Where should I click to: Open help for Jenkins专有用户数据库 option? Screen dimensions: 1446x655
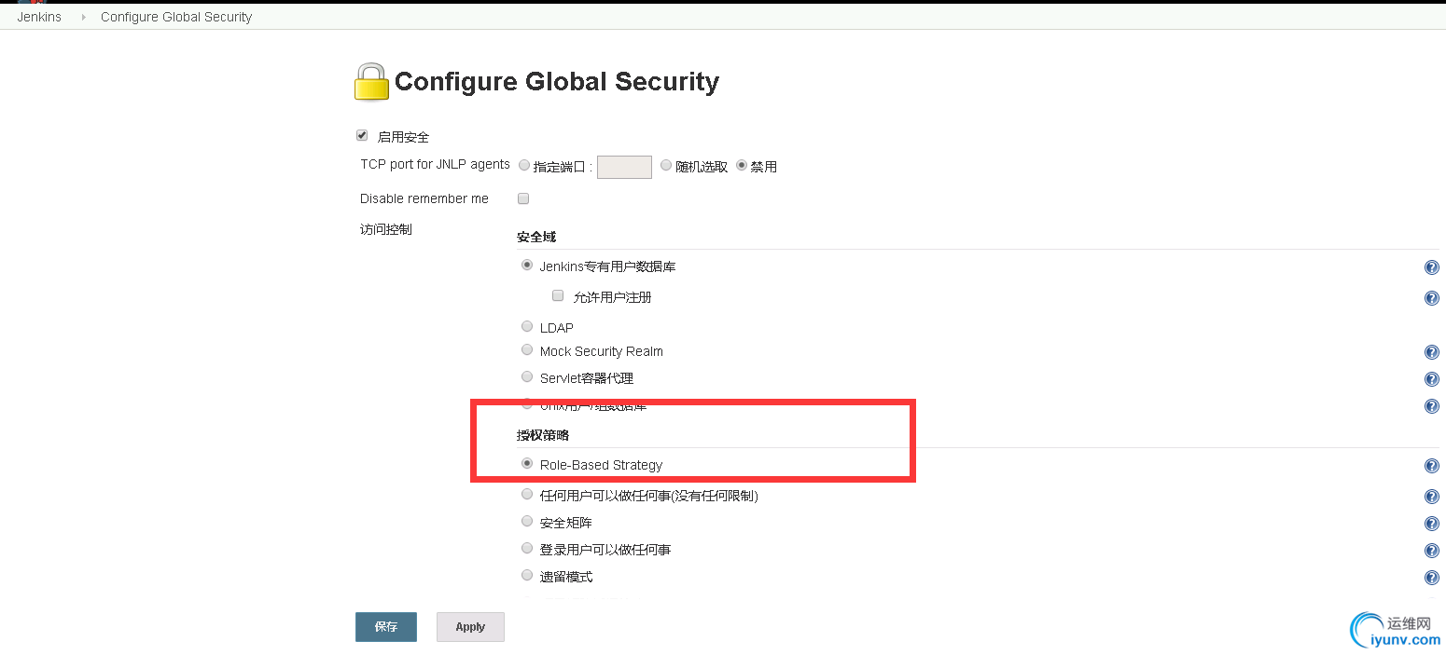(x=1431, y=267)
